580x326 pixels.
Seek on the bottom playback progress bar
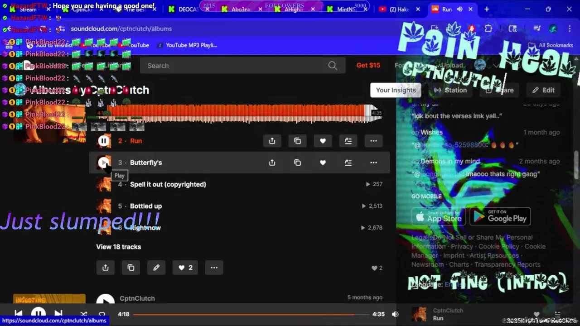251,314
